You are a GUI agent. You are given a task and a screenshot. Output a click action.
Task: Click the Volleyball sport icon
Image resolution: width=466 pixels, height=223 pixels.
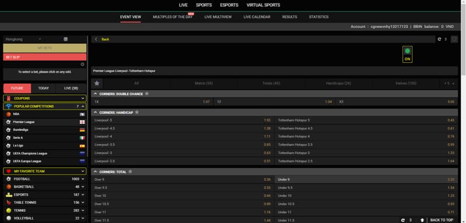tap(8, 218)
